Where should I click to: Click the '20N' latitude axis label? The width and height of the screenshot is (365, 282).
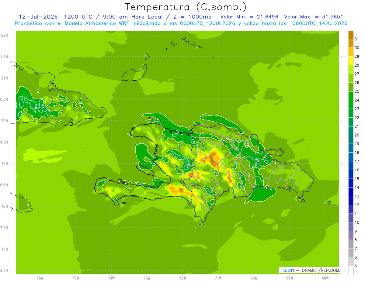point(5,121)
